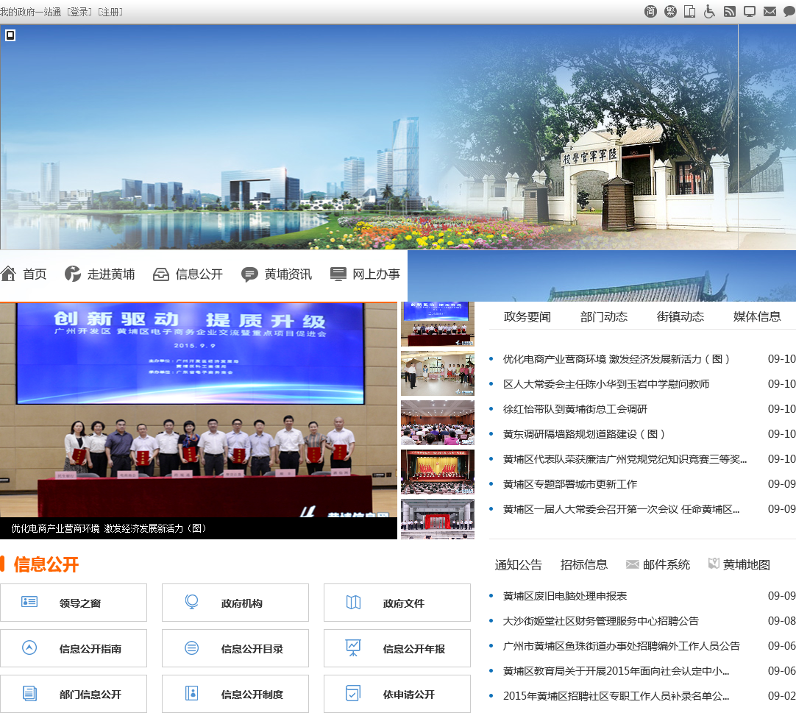Select the fifth thumbnail of a ceremony outside a building
This screenshot has height=724, width=796.
[x=438, y=519]
